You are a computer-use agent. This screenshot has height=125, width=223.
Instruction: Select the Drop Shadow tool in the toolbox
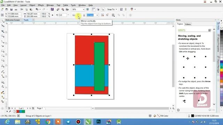click(x=2, y=82)
